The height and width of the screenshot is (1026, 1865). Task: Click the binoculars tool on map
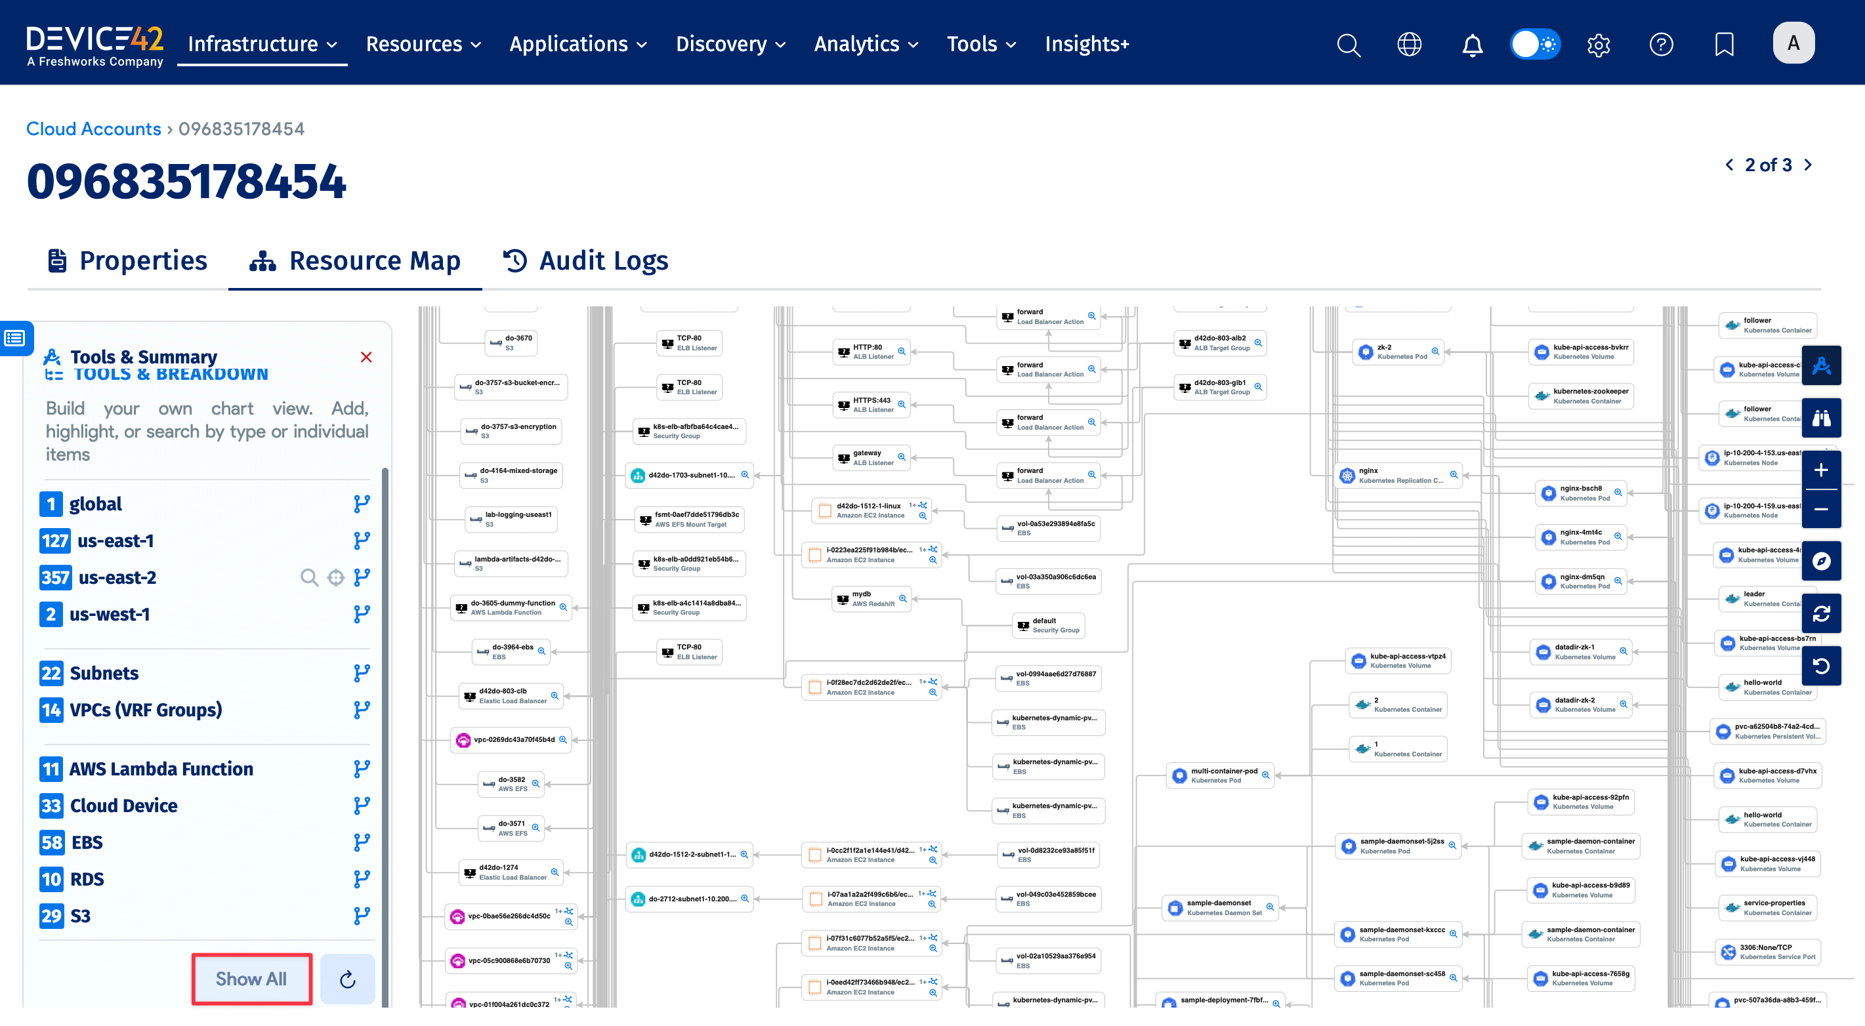pyautogui.click(x=1821, y=419)
